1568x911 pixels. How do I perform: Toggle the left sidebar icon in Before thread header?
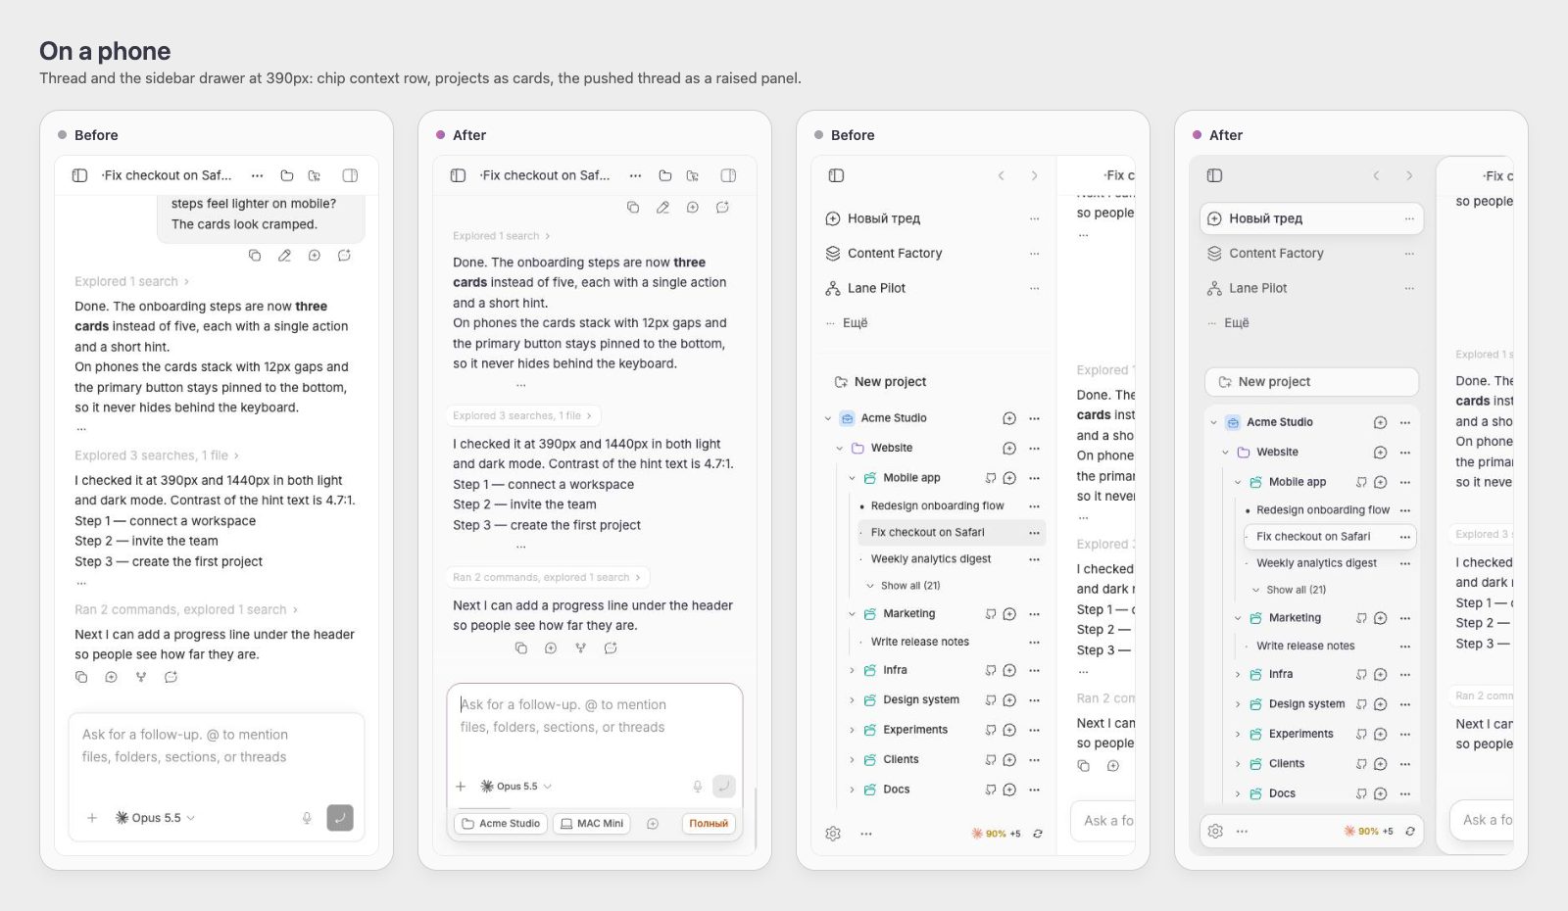[x=79, y=175]
